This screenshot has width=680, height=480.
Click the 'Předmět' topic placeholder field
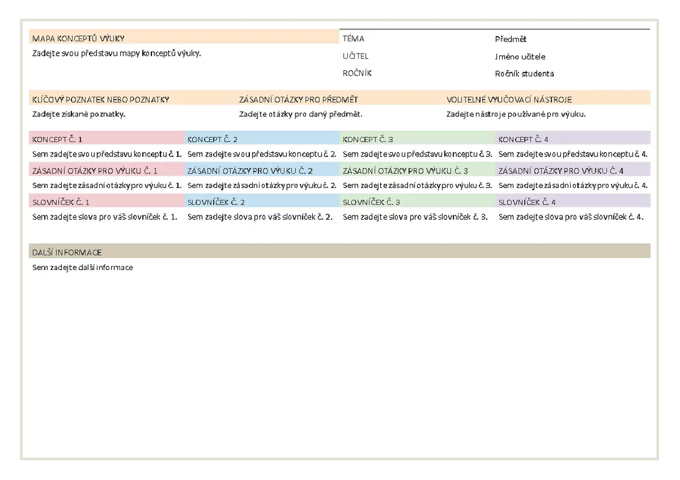click(x=511, y=40)
